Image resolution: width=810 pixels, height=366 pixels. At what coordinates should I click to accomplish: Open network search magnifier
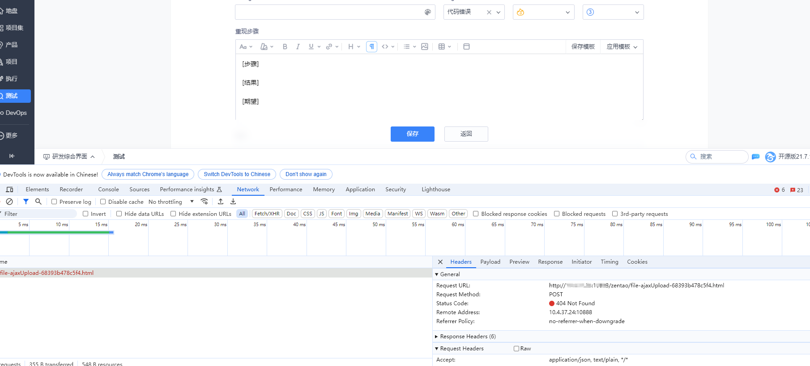[x=38, y=202]
